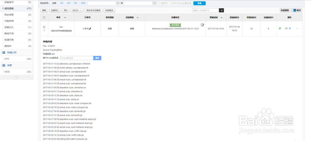Image resolution: width=311 pixels, height=141 pixels.
Task: Select the 运输途中 sidebar filter
Action: coord(16,2)
